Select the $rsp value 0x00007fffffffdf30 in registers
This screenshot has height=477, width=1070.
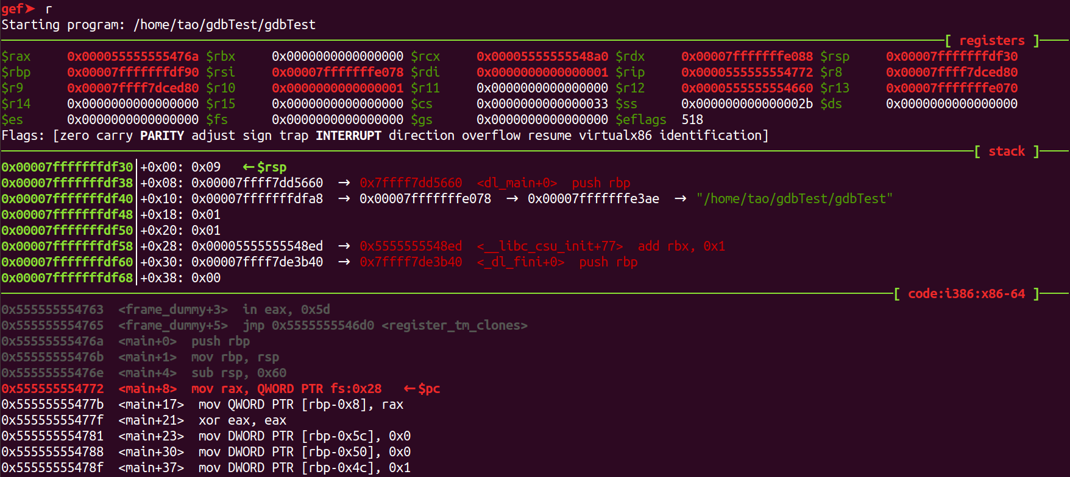pos(952,56)
